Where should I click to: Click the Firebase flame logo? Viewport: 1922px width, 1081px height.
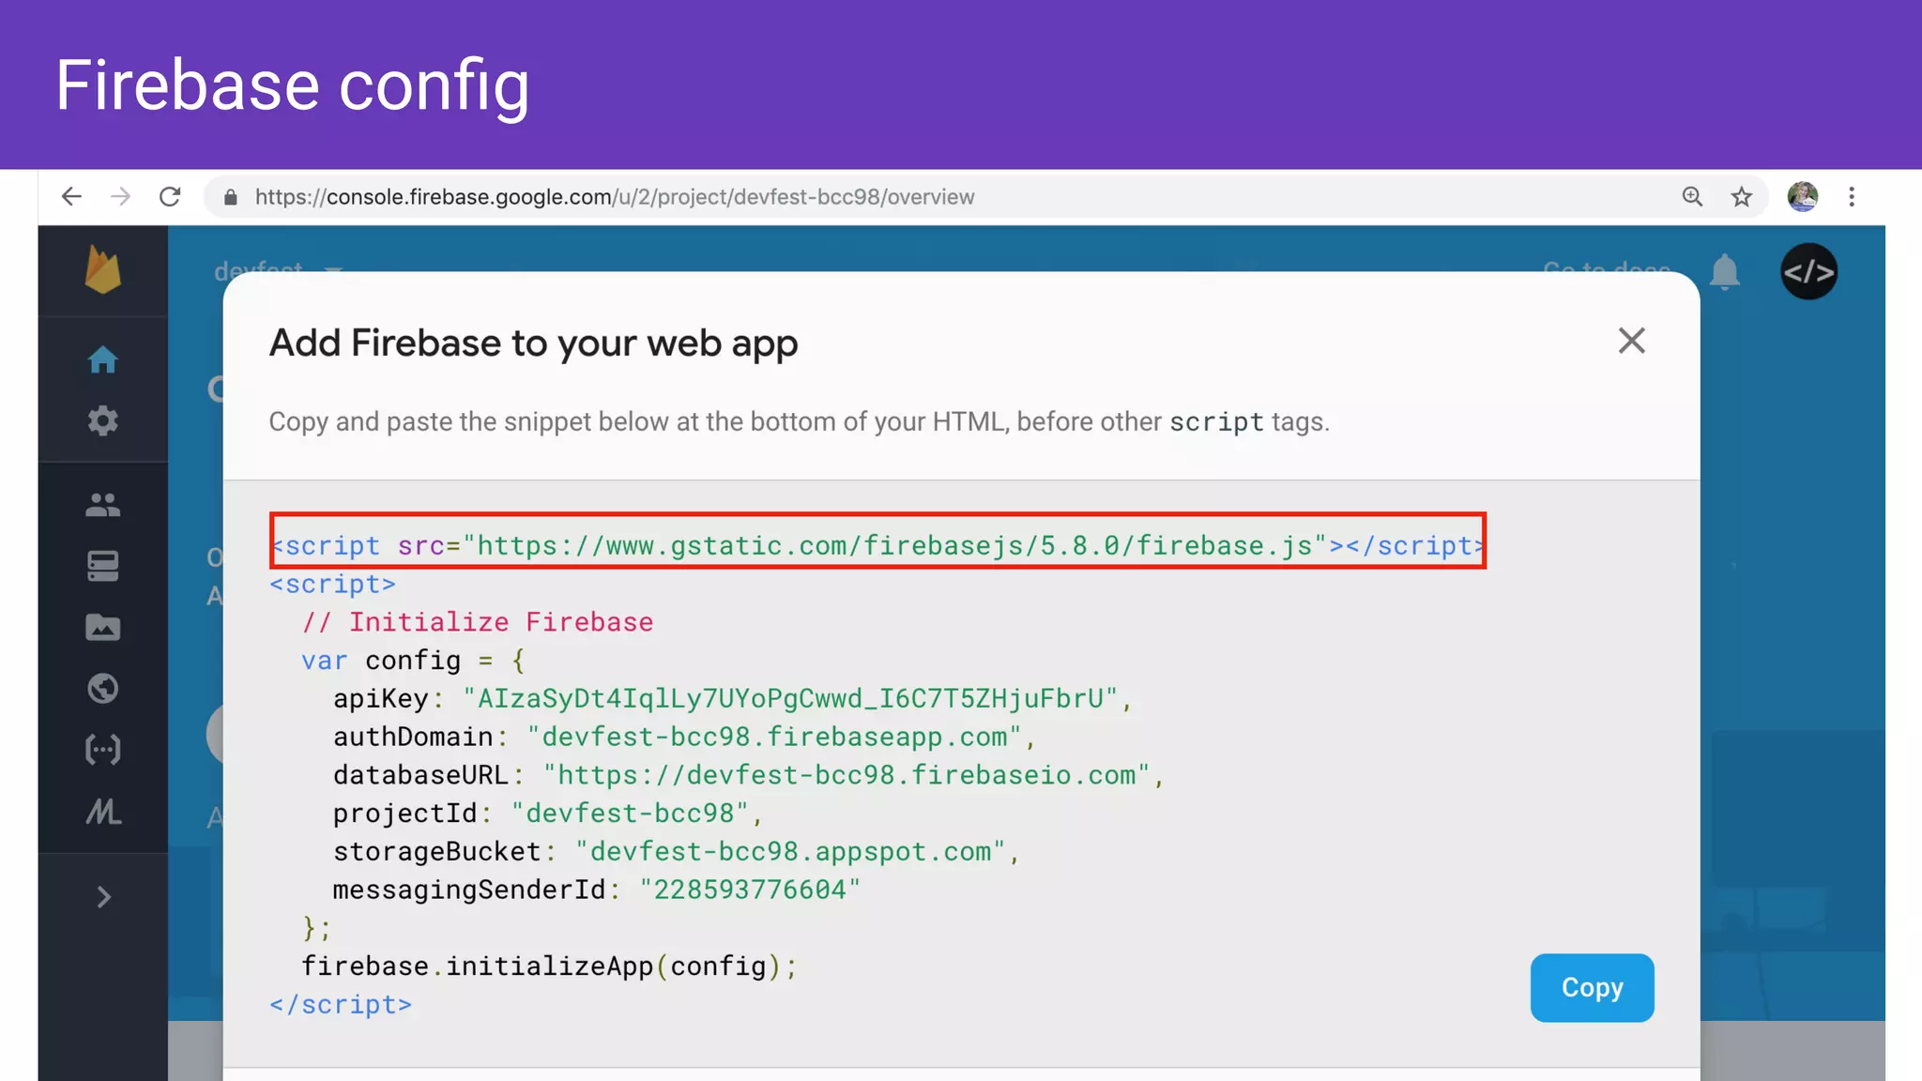point(103,270)
